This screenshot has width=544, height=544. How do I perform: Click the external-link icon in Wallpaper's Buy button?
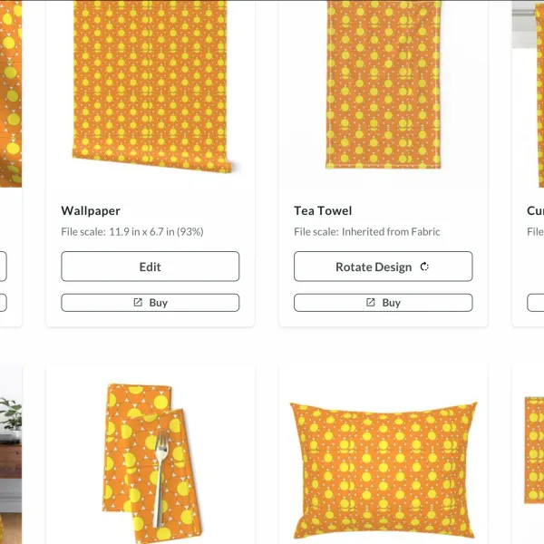tap(138, 303)
